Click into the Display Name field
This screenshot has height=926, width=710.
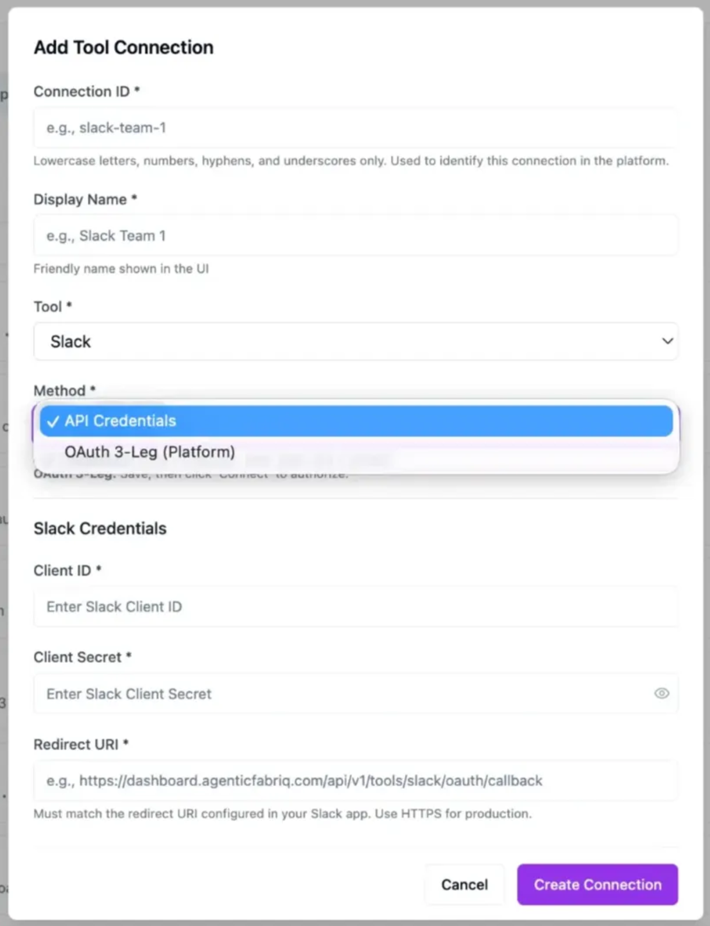356,236
